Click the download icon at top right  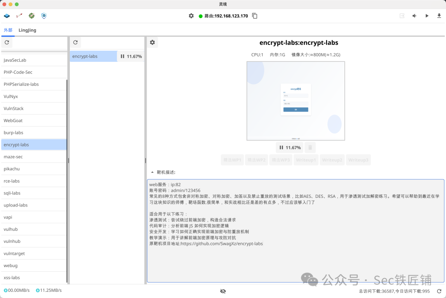coord(439,16)
